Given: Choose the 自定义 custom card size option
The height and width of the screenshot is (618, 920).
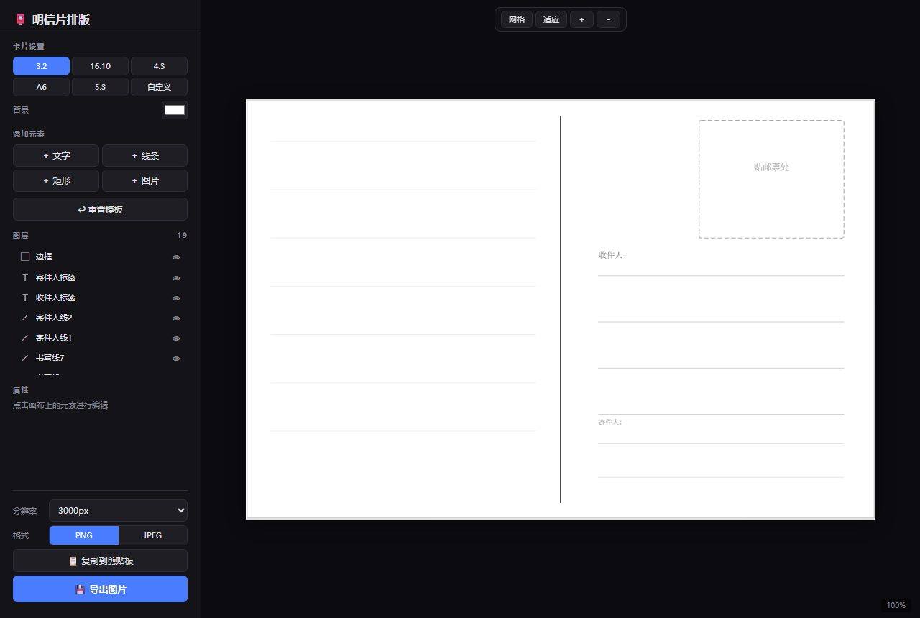Looking at the screenshot, I should (159, 87).
